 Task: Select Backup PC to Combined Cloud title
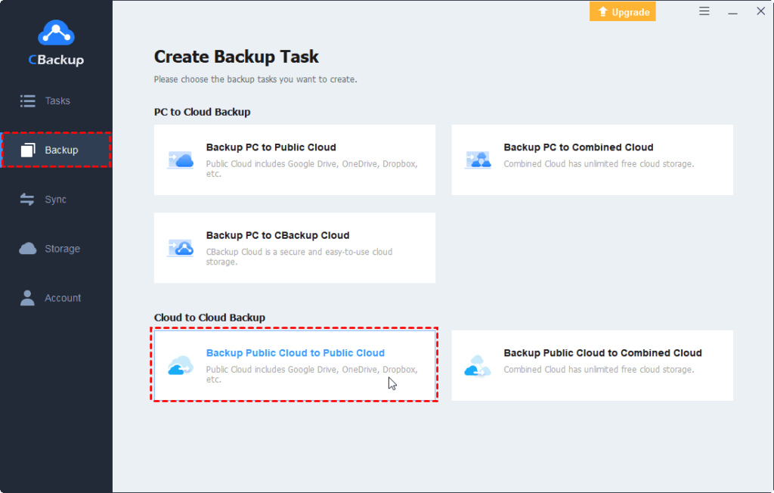[578, 147]
